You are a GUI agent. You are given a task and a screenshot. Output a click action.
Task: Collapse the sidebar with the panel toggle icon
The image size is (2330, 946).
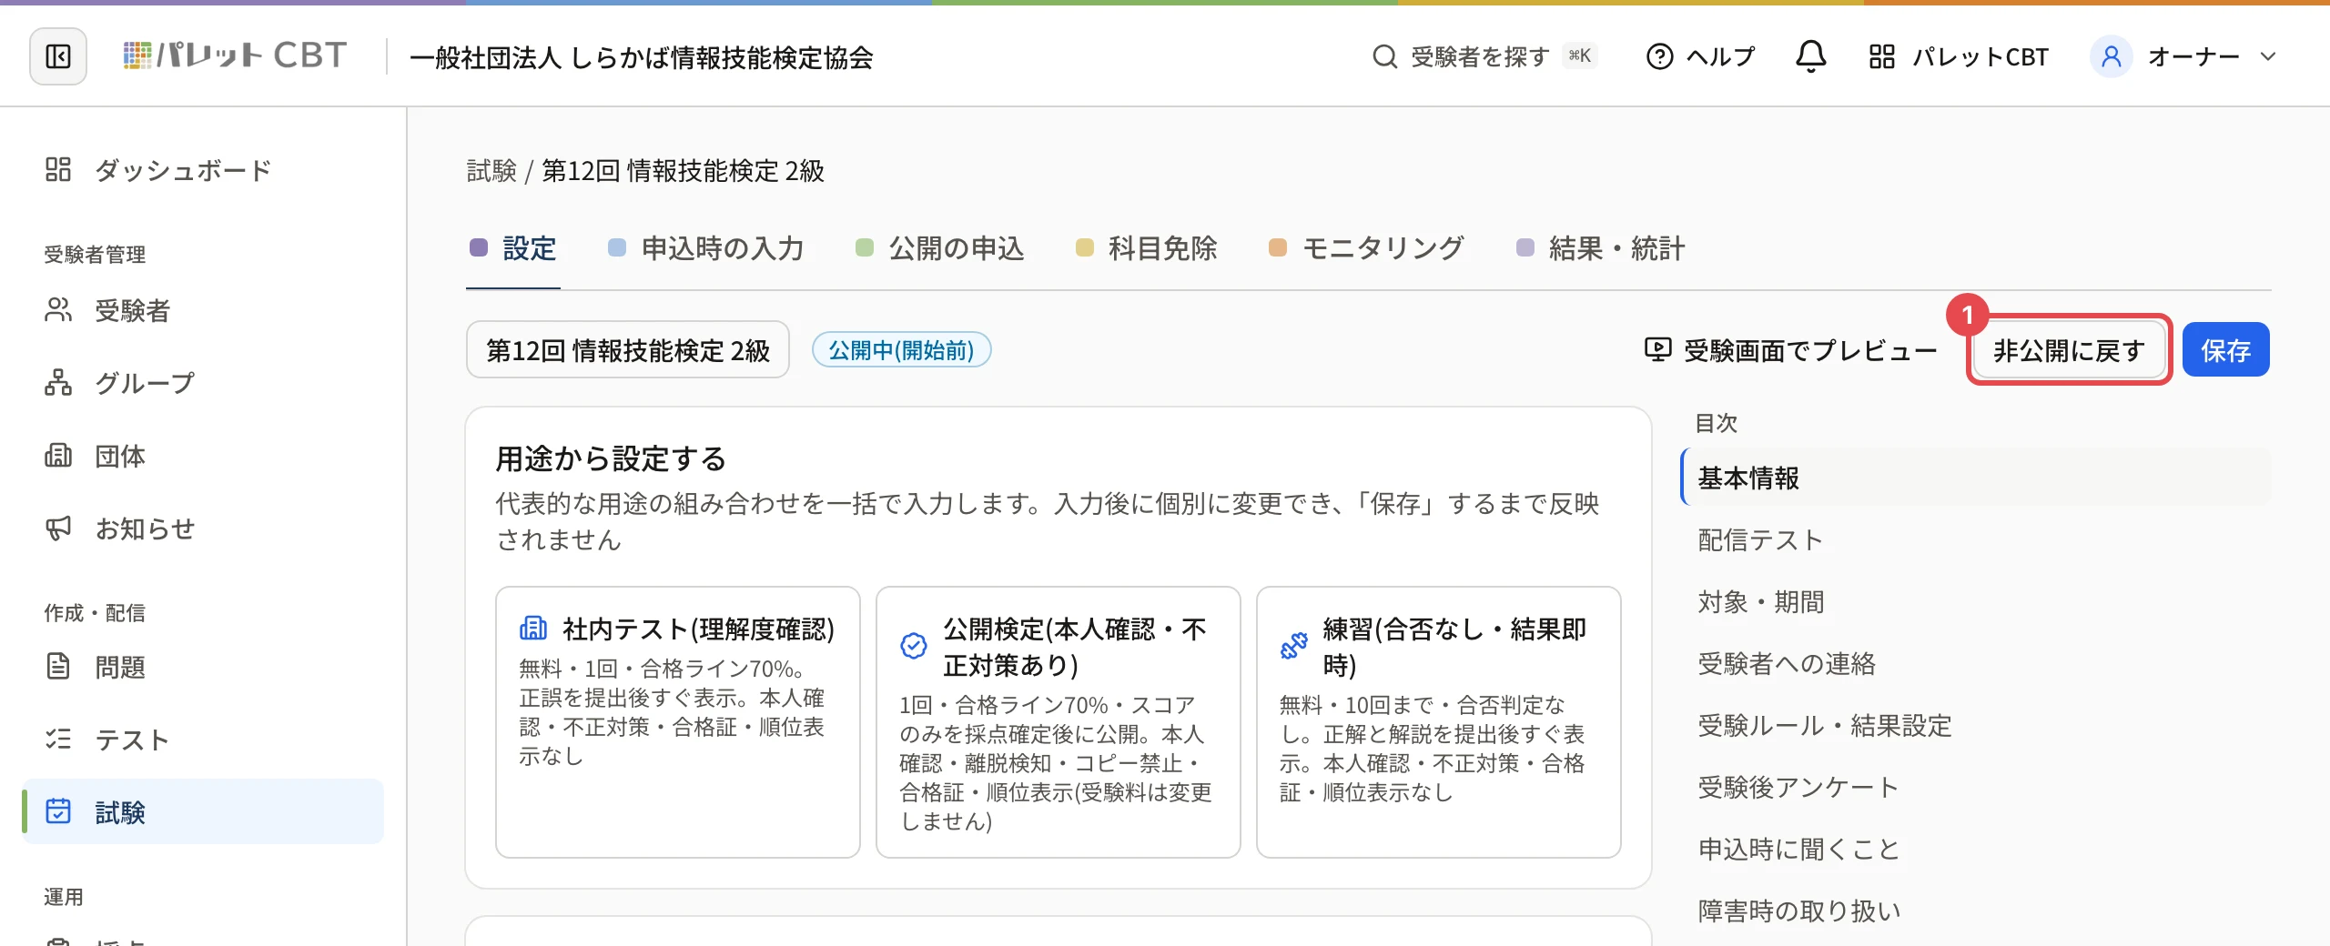(x=58, y=56)
